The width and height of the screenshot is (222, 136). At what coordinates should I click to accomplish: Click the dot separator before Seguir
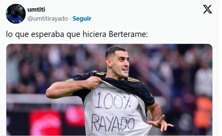(70, 19)
